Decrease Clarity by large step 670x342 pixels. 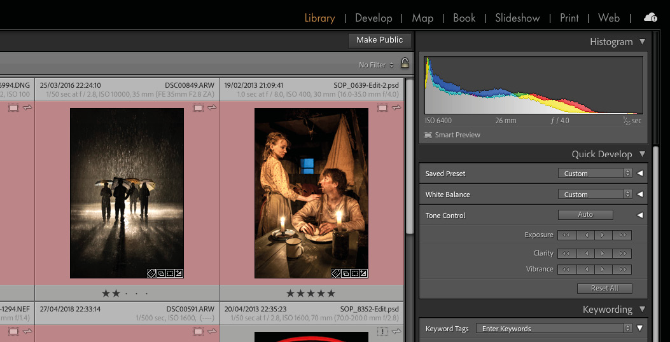566,254
